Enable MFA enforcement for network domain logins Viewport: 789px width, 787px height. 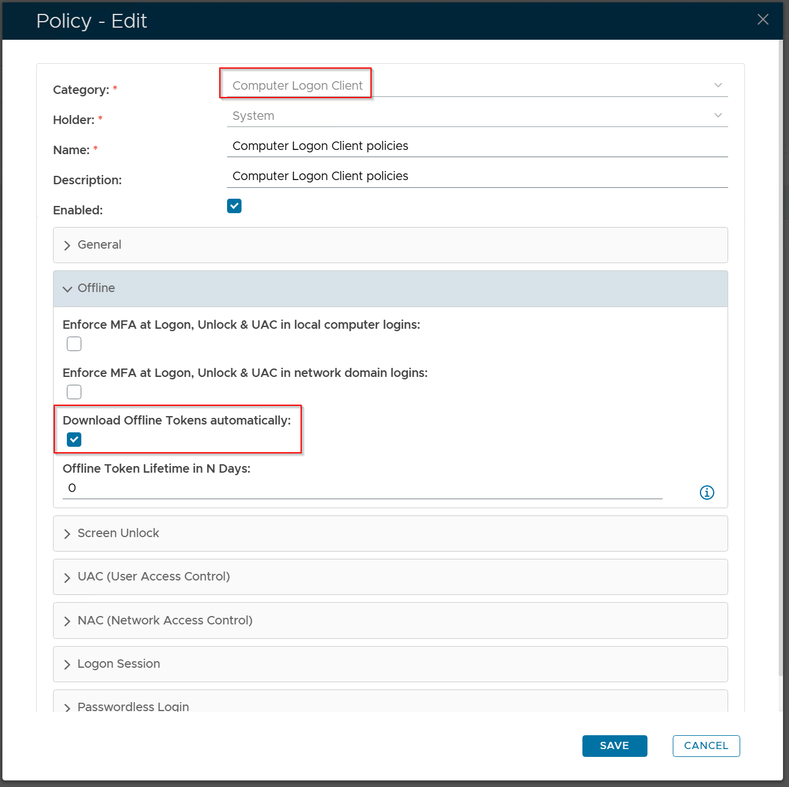[x=74, y=392]
